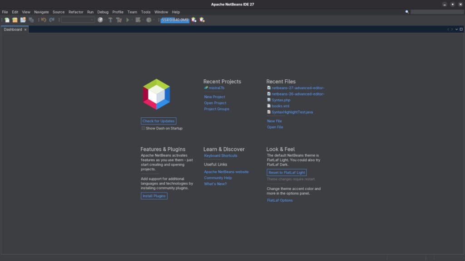The height and width of the screenshot is (261, 465).
Task: Open the mistral7b recent project
Action: point(216,87)
